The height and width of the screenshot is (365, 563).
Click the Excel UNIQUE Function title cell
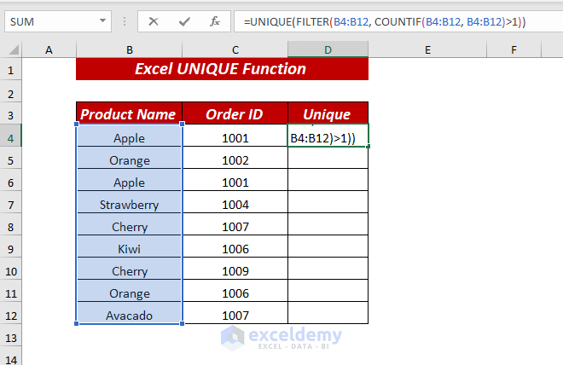tap(222, 69)
